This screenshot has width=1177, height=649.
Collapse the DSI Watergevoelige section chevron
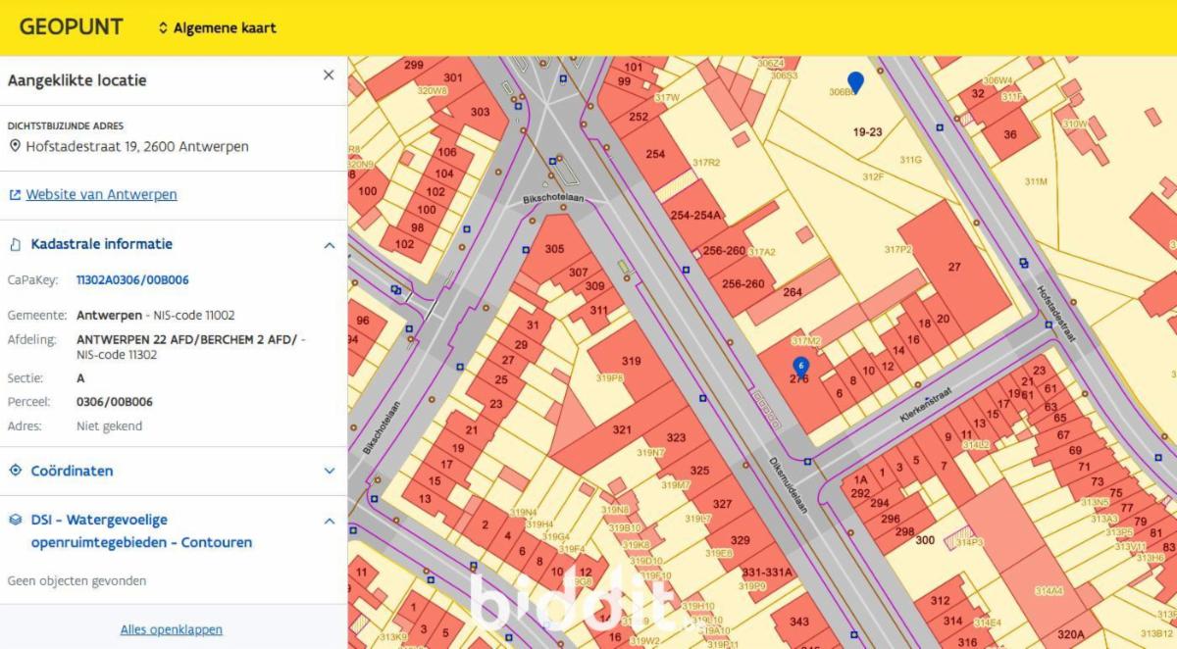(x=330, y=521)
